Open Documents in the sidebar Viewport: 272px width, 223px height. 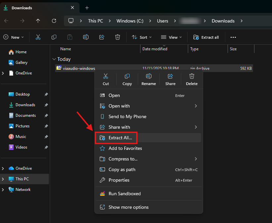[26, 115]
